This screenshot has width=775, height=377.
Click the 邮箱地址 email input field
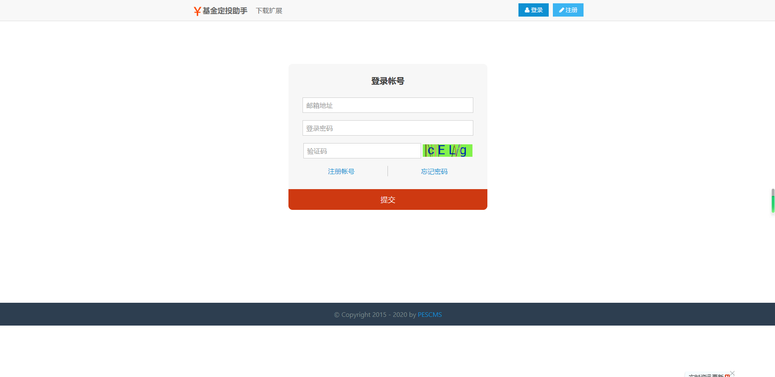pyautogui.click(x=387, y=105)
